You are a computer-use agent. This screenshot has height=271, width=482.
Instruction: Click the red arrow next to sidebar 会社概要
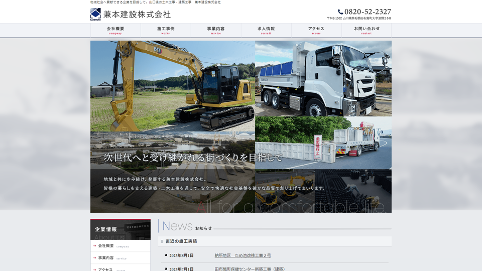(x=94, y=246)
